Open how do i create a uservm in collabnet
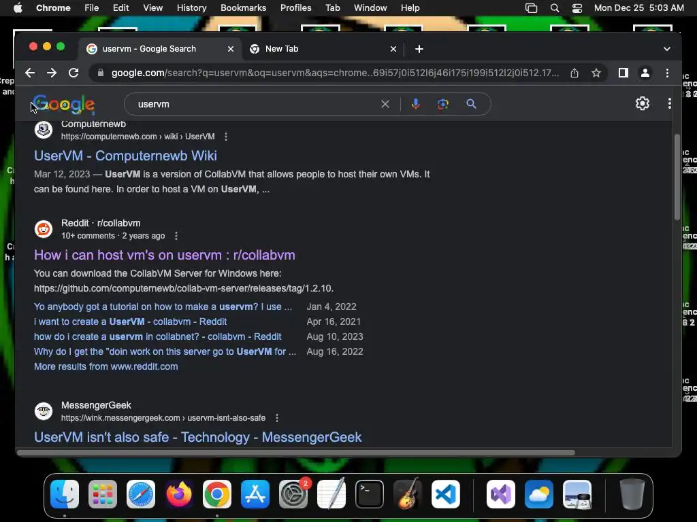This screenshot has width=697, height=522. tap(158, 337)
